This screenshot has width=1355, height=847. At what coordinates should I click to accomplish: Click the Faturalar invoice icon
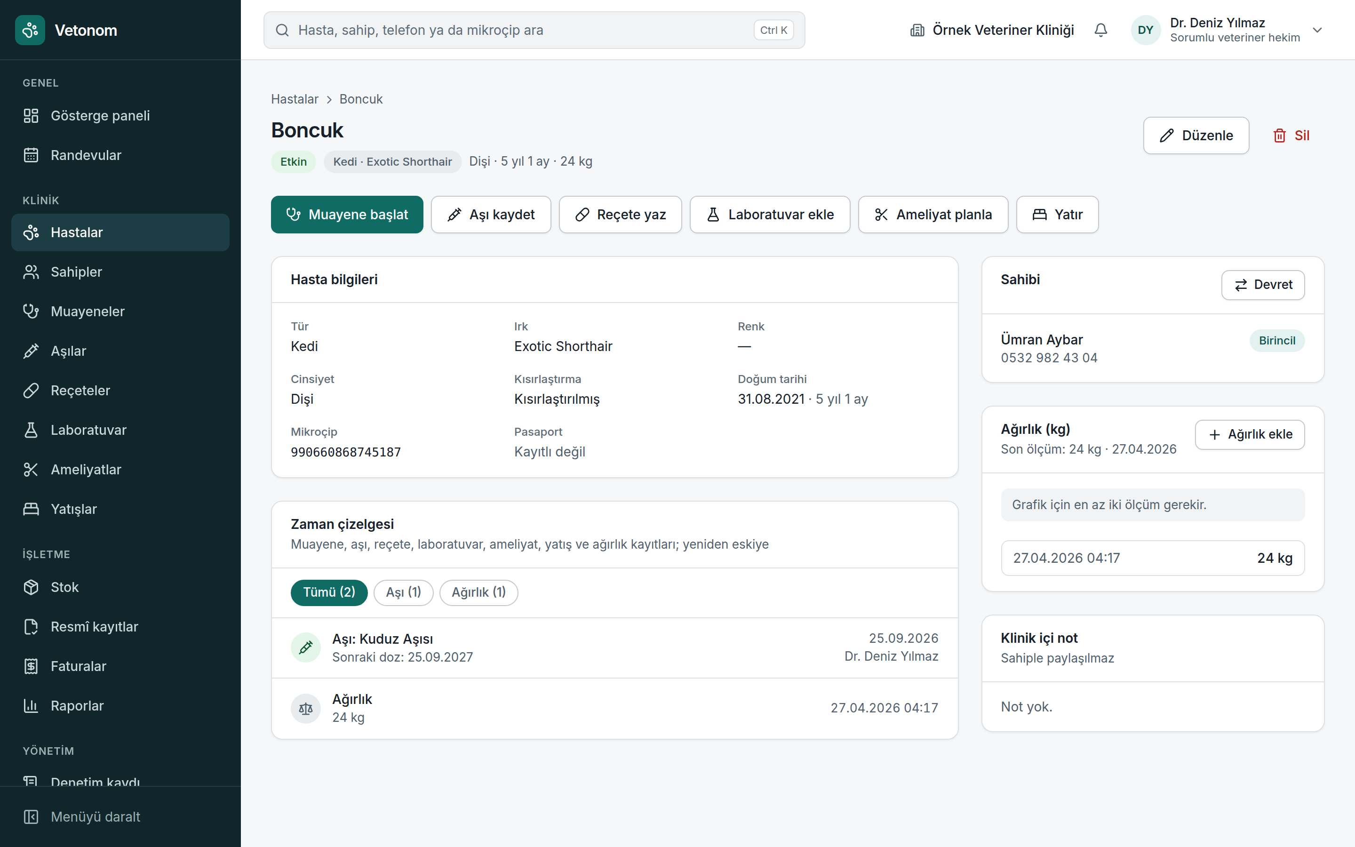click(x=31, y=666)
